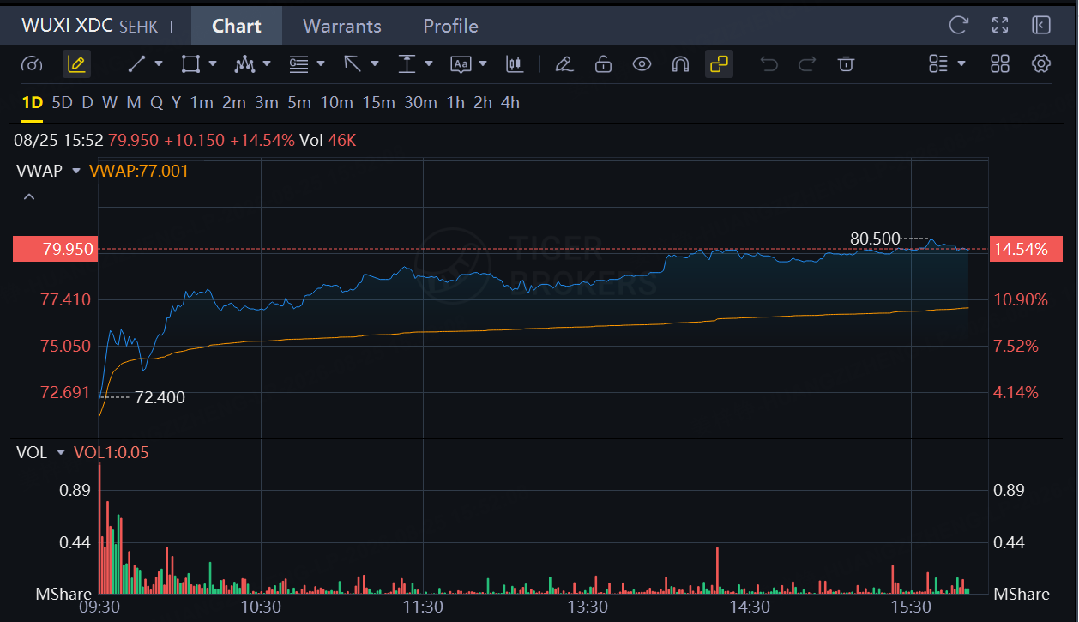This screenshot has width=1079, height=622.
Task: Switch to the Chart tab
Action: pyautogui.click(x=237, y=26)
